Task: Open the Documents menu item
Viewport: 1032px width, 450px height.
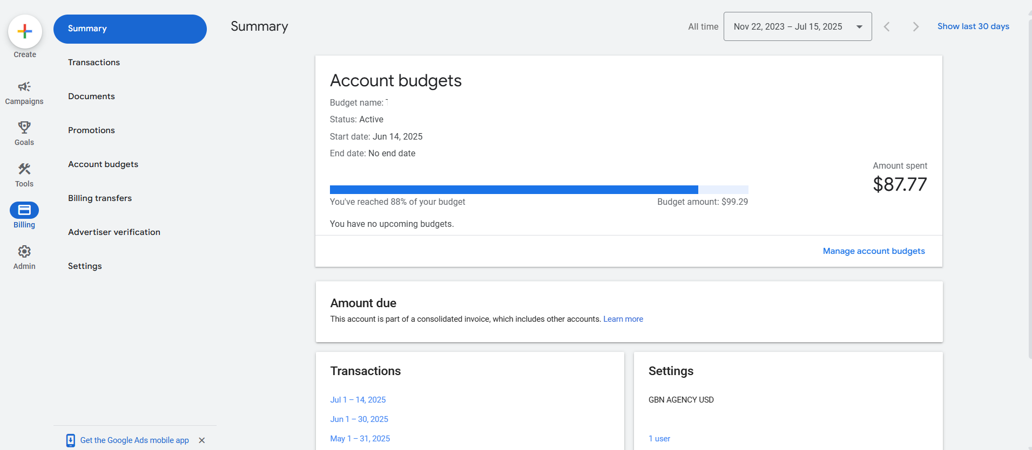Action: pos(91,96)
